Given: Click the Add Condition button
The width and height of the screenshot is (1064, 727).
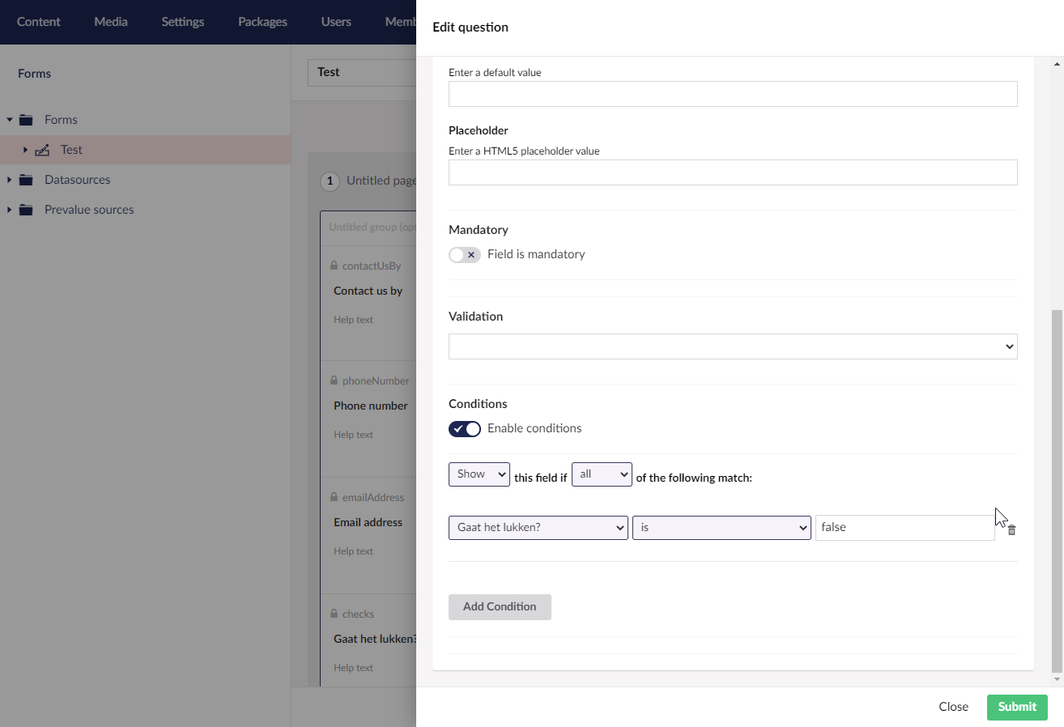Looking at the screenshot, I should pyautogui.click(x=500, y=606).
